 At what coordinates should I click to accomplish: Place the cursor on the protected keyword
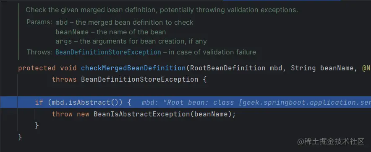37,68
